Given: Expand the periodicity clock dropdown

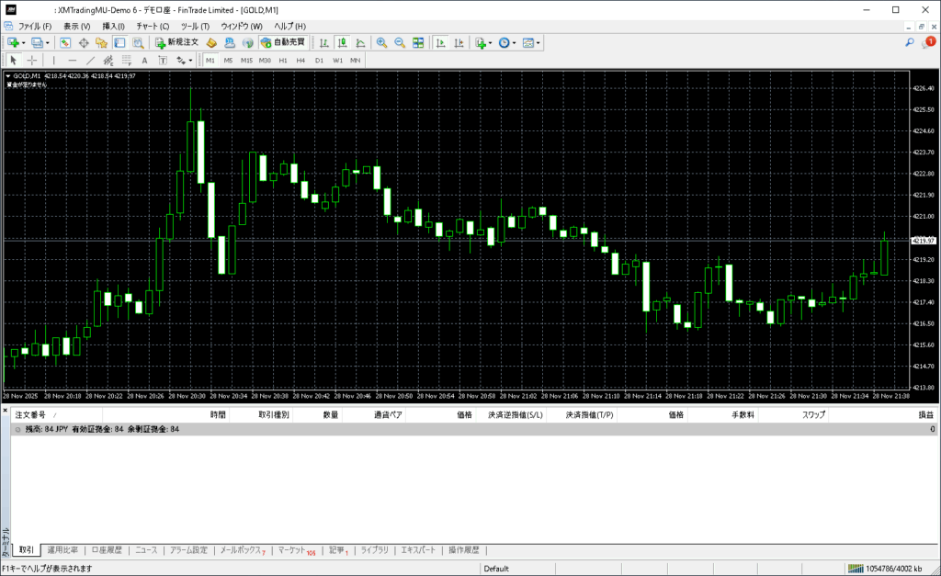Looking at the screenshot, I should (x=515, y=42).
